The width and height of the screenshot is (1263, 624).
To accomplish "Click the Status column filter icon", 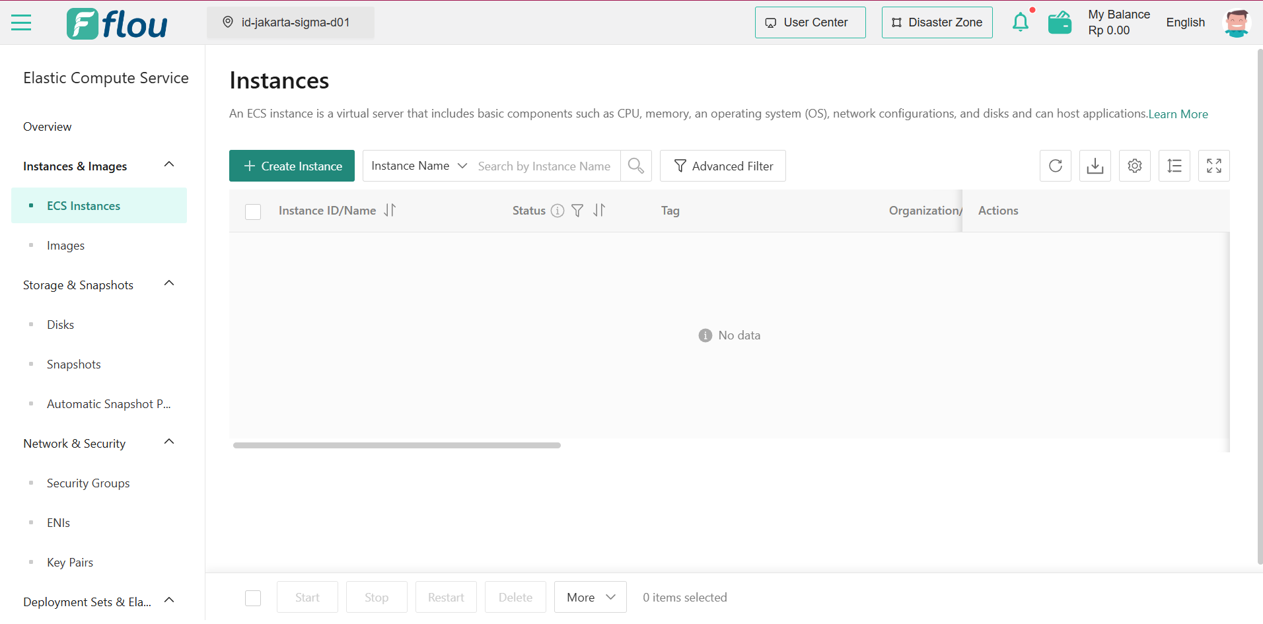I will pyautogui.click(x=577, y=211).
